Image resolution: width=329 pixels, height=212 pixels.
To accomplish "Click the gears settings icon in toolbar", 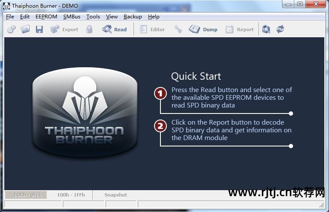I will (x=11, y=29).
